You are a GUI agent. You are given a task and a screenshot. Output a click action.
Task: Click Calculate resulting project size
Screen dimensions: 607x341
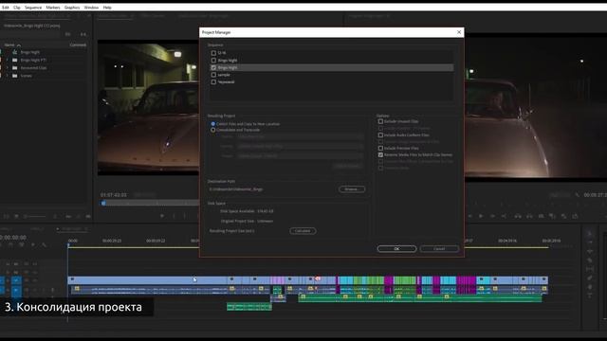tap(303, 231)
